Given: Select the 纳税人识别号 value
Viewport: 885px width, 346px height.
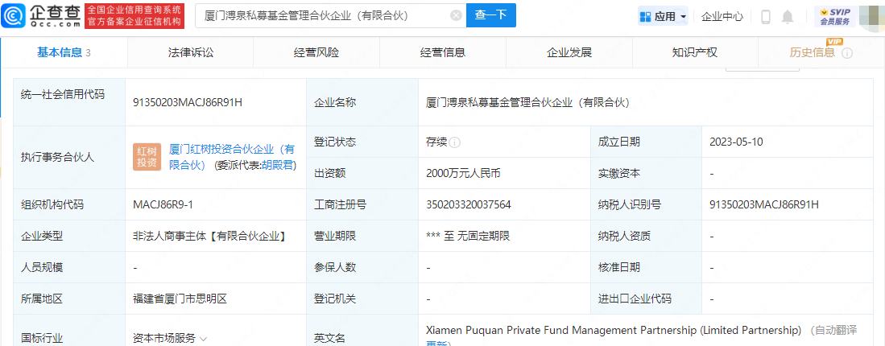Looking at the screenshot, I should pos(764,205).
